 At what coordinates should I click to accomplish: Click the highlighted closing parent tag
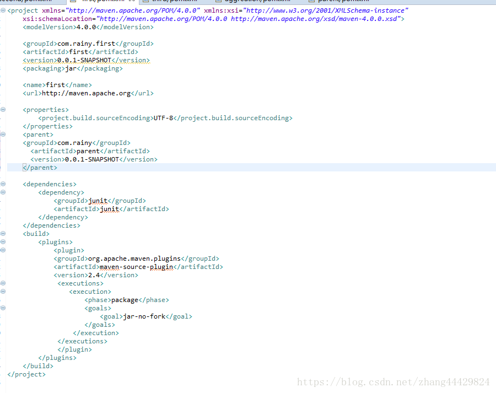pos(40,168)
